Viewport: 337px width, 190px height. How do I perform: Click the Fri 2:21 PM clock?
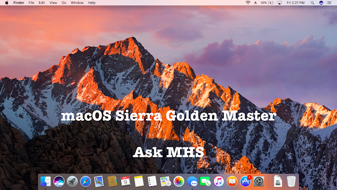click(295, 3)
